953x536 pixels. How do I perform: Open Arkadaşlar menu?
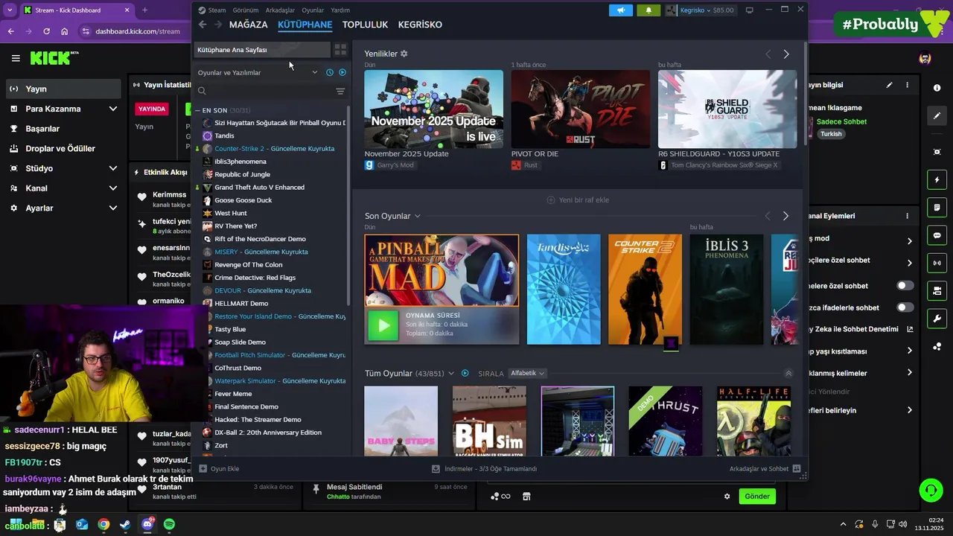pyautogui.click(x=280, y=10)
